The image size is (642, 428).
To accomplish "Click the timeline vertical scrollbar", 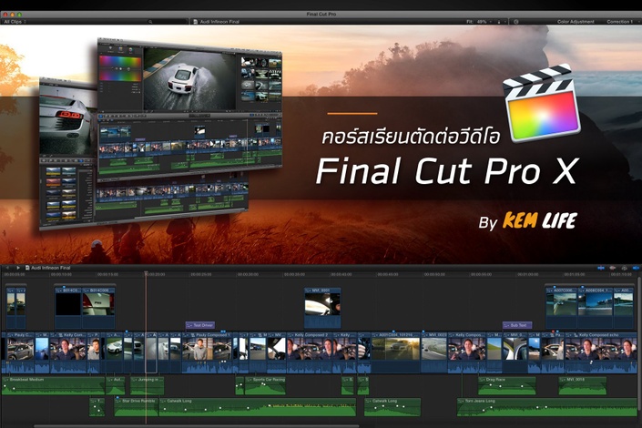I will pyautogui.click(x=639, y=344).
